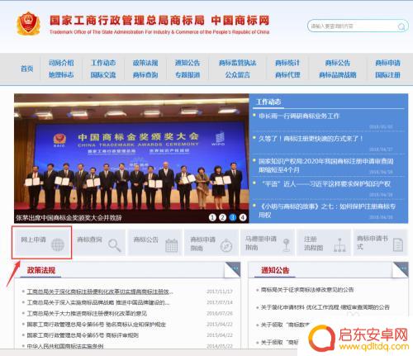The width and height of the screenshot is (413, 356).
Task: Open 国际注册 navigation item
Action: 387,74
